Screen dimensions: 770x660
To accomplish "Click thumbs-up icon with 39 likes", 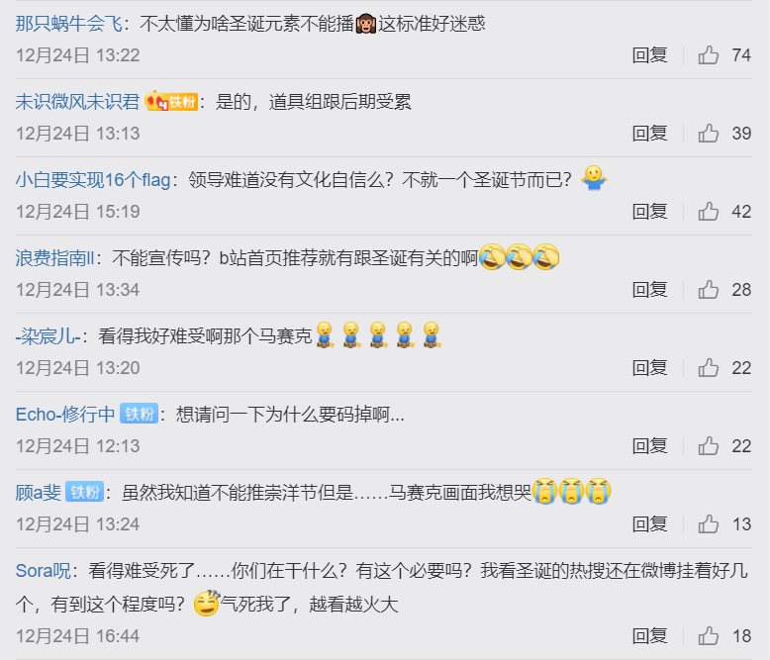I will pyautogui.click(x=708, y=133).
